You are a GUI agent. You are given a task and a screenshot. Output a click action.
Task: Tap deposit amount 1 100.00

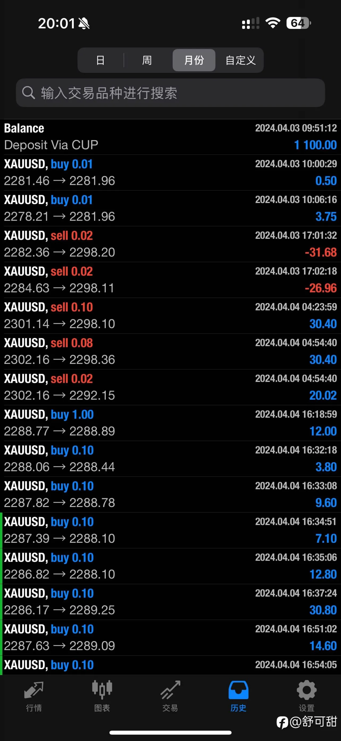[315, 145]
